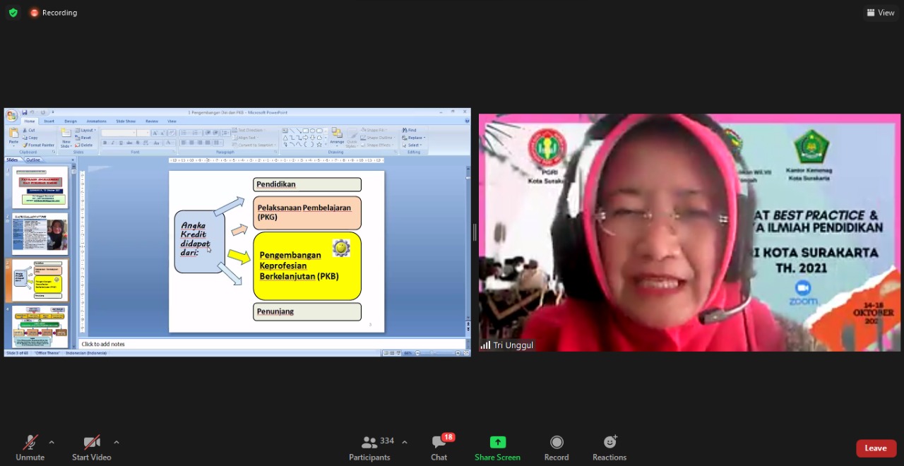The height and width of the screenshot is (466, 904).
Task: Open the Reactions menu
Action: click(609, 448)
